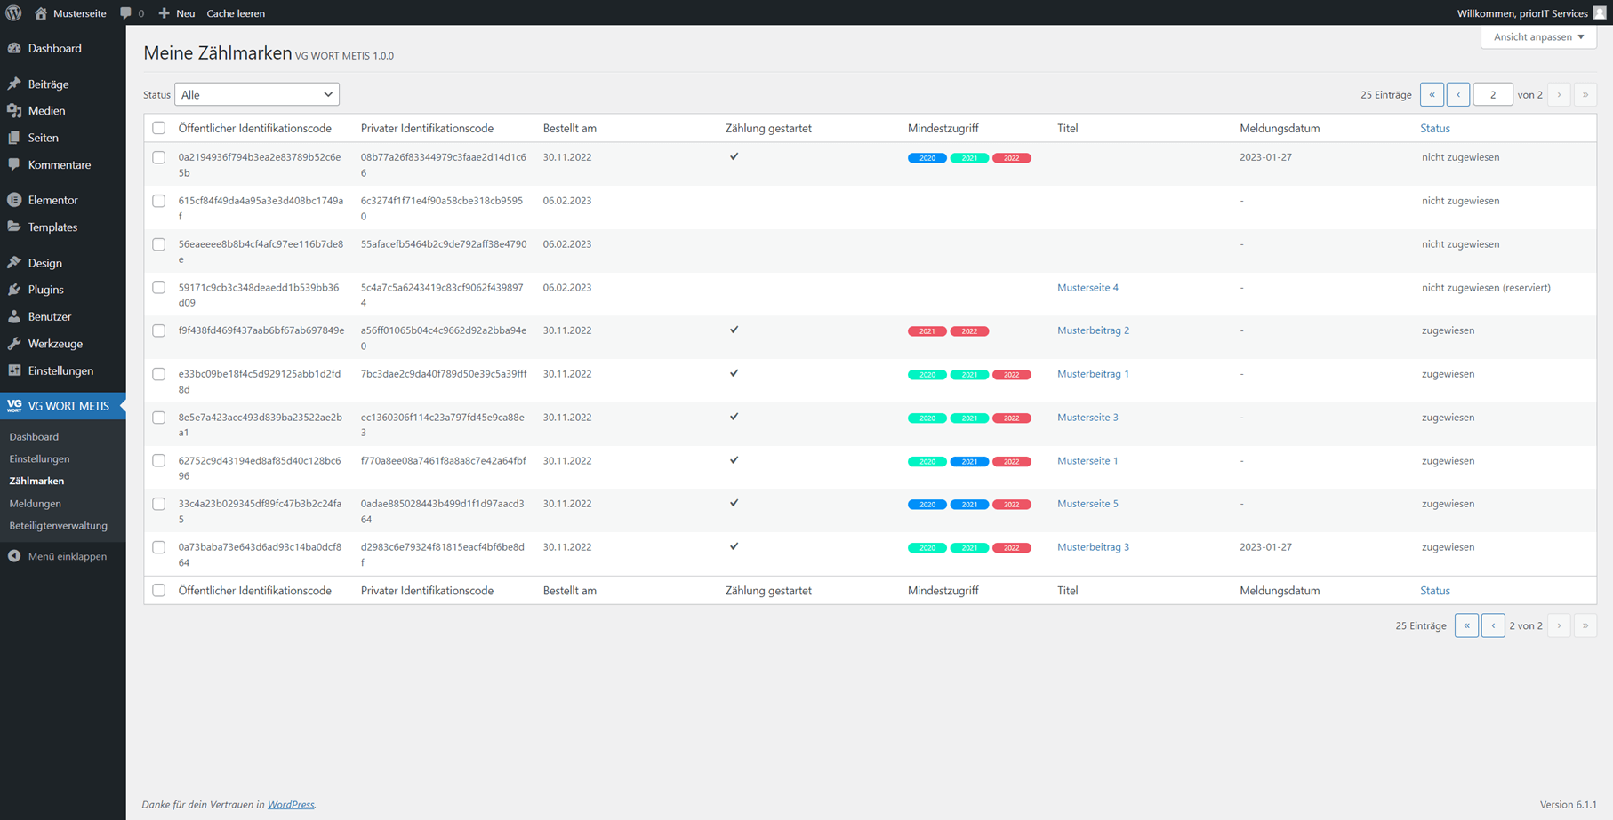Check the row starting with 0a2194936f794b3ea2e

click(158, 157)
